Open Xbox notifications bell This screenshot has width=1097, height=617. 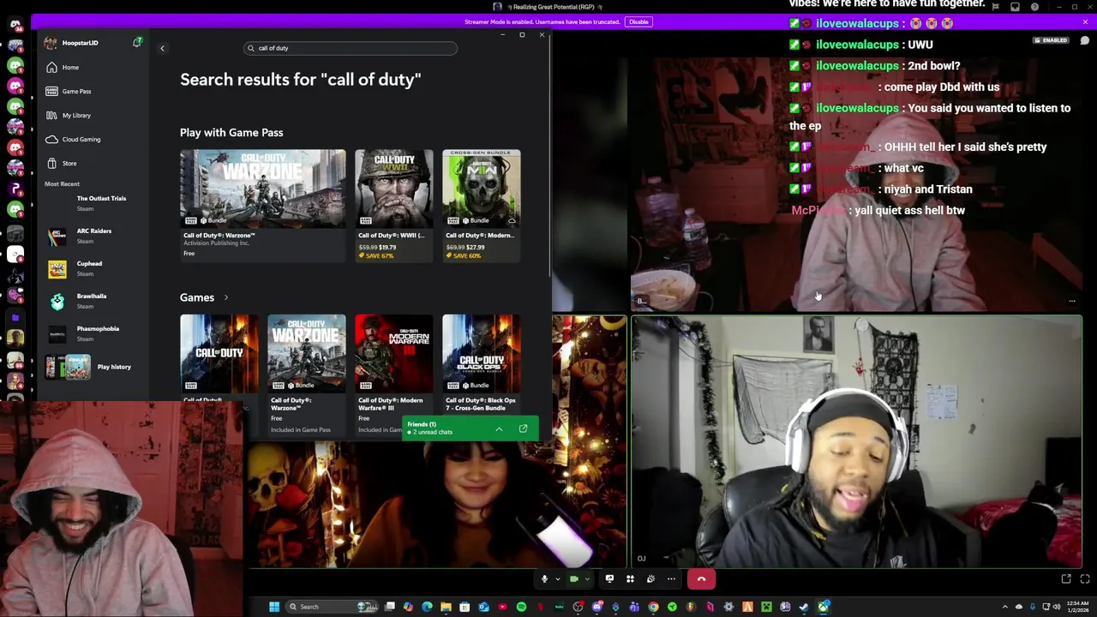137,42
